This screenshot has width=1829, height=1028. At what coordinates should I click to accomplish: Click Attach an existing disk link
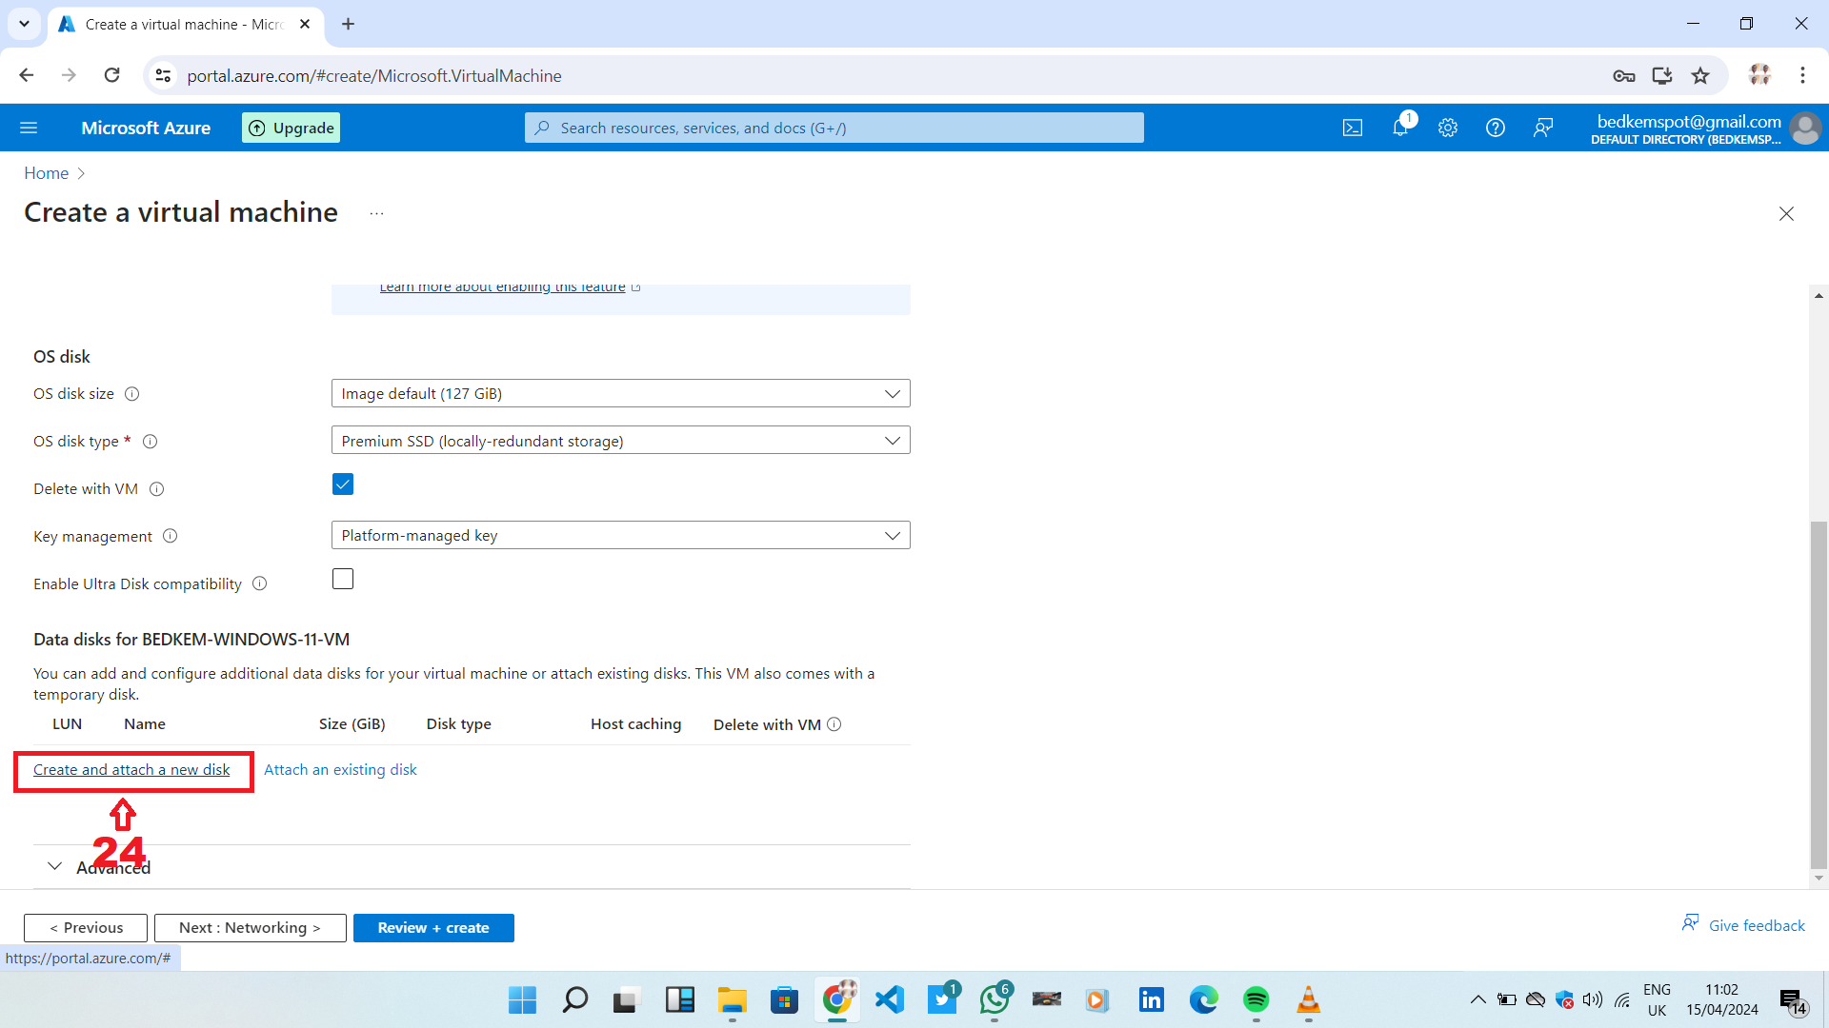(340, 769)
